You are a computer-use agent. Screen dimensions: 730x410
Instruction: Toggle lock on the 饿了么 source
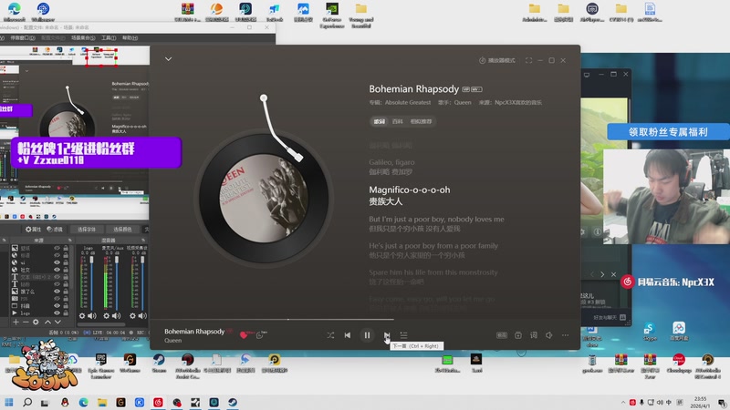(x=66, y=292)
